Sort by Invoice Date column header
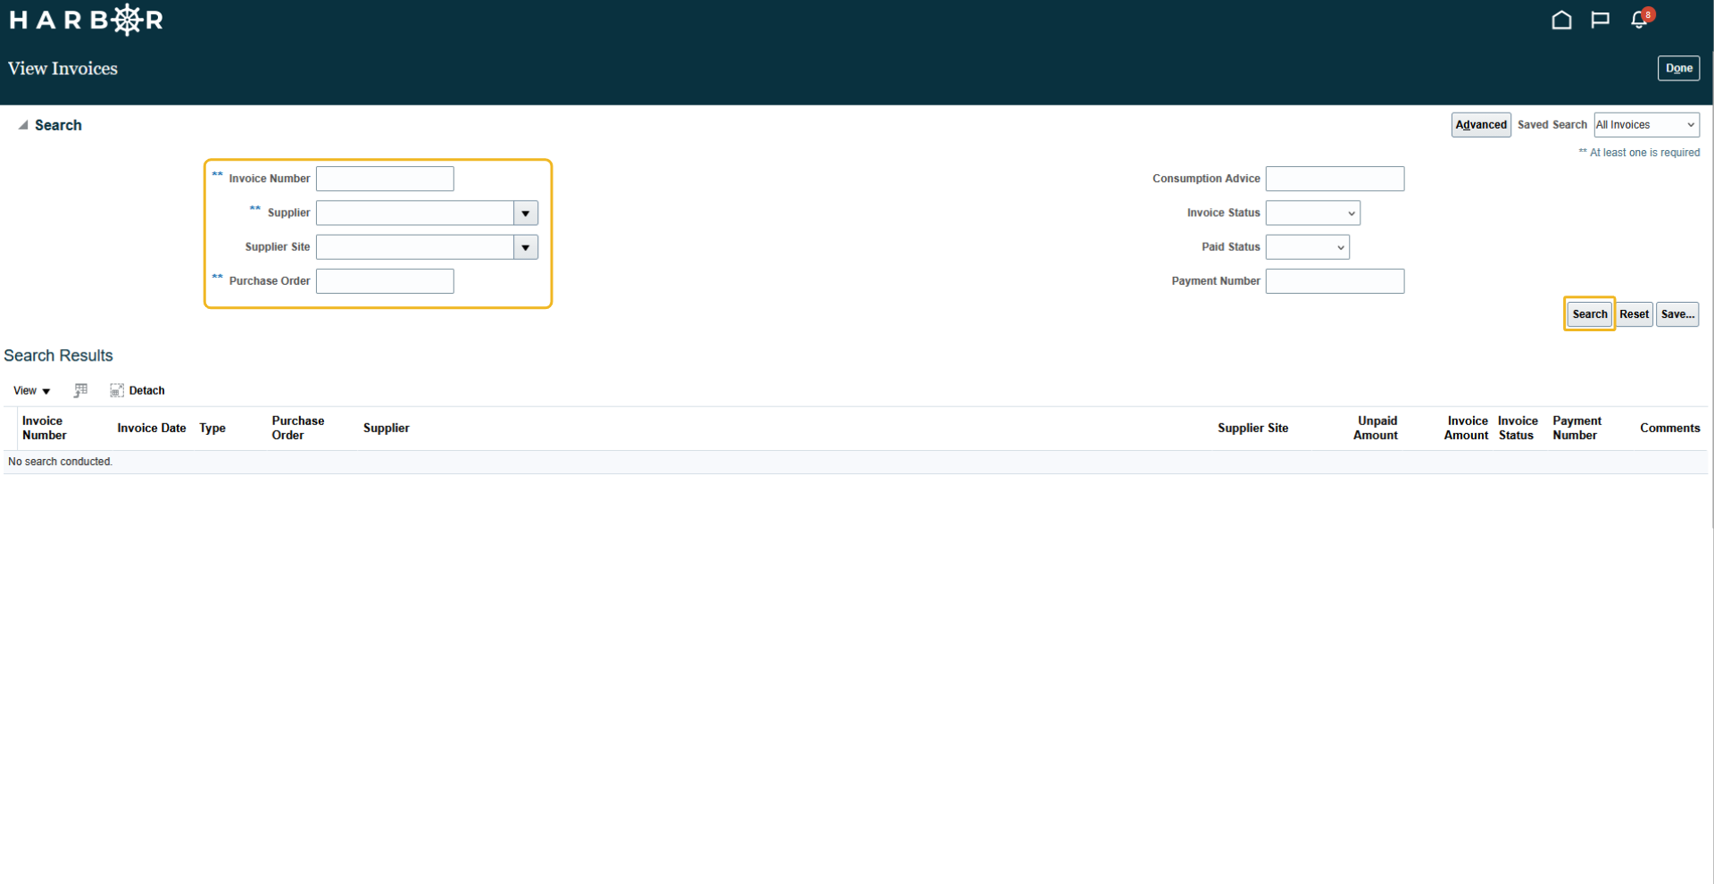The width and height of the screenshot is (1714, 884). [152, 428]
